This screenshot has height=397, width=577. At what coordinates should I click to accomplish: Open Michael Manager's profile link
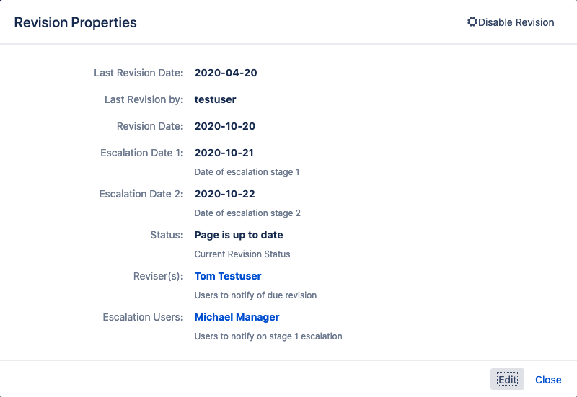[237, 317]
